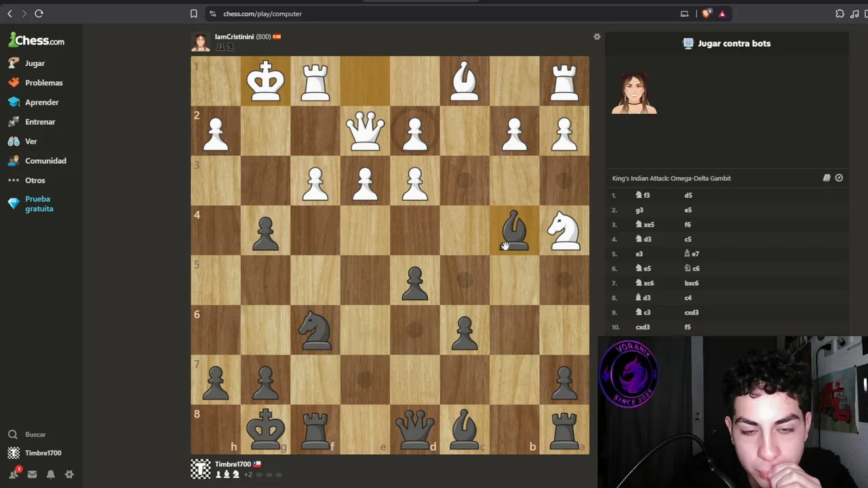The height and width of the screenshot is (488, 868).
Task: Reload the page with the refresh icon
Action: click(39, 14)
